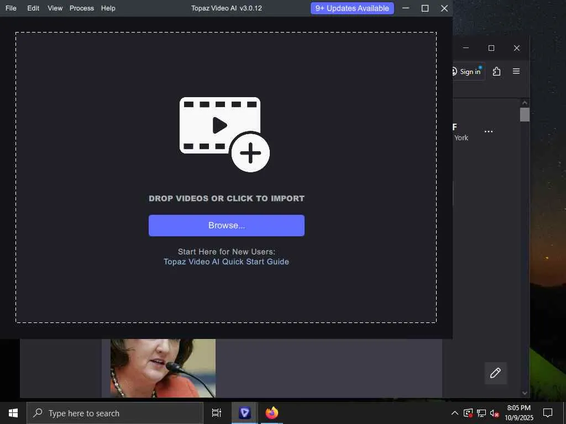Viewport: 566px width, 424px height.
Task: Click the scroll up arrow in Firefox
Action: click(x=525, y=103)
